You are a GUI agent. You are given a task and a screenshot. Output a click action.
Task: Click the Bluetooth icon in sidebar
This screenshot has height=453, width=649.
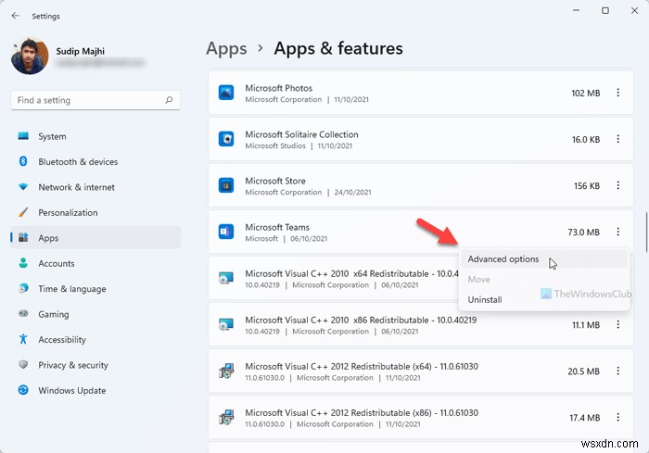pos(23,161)
